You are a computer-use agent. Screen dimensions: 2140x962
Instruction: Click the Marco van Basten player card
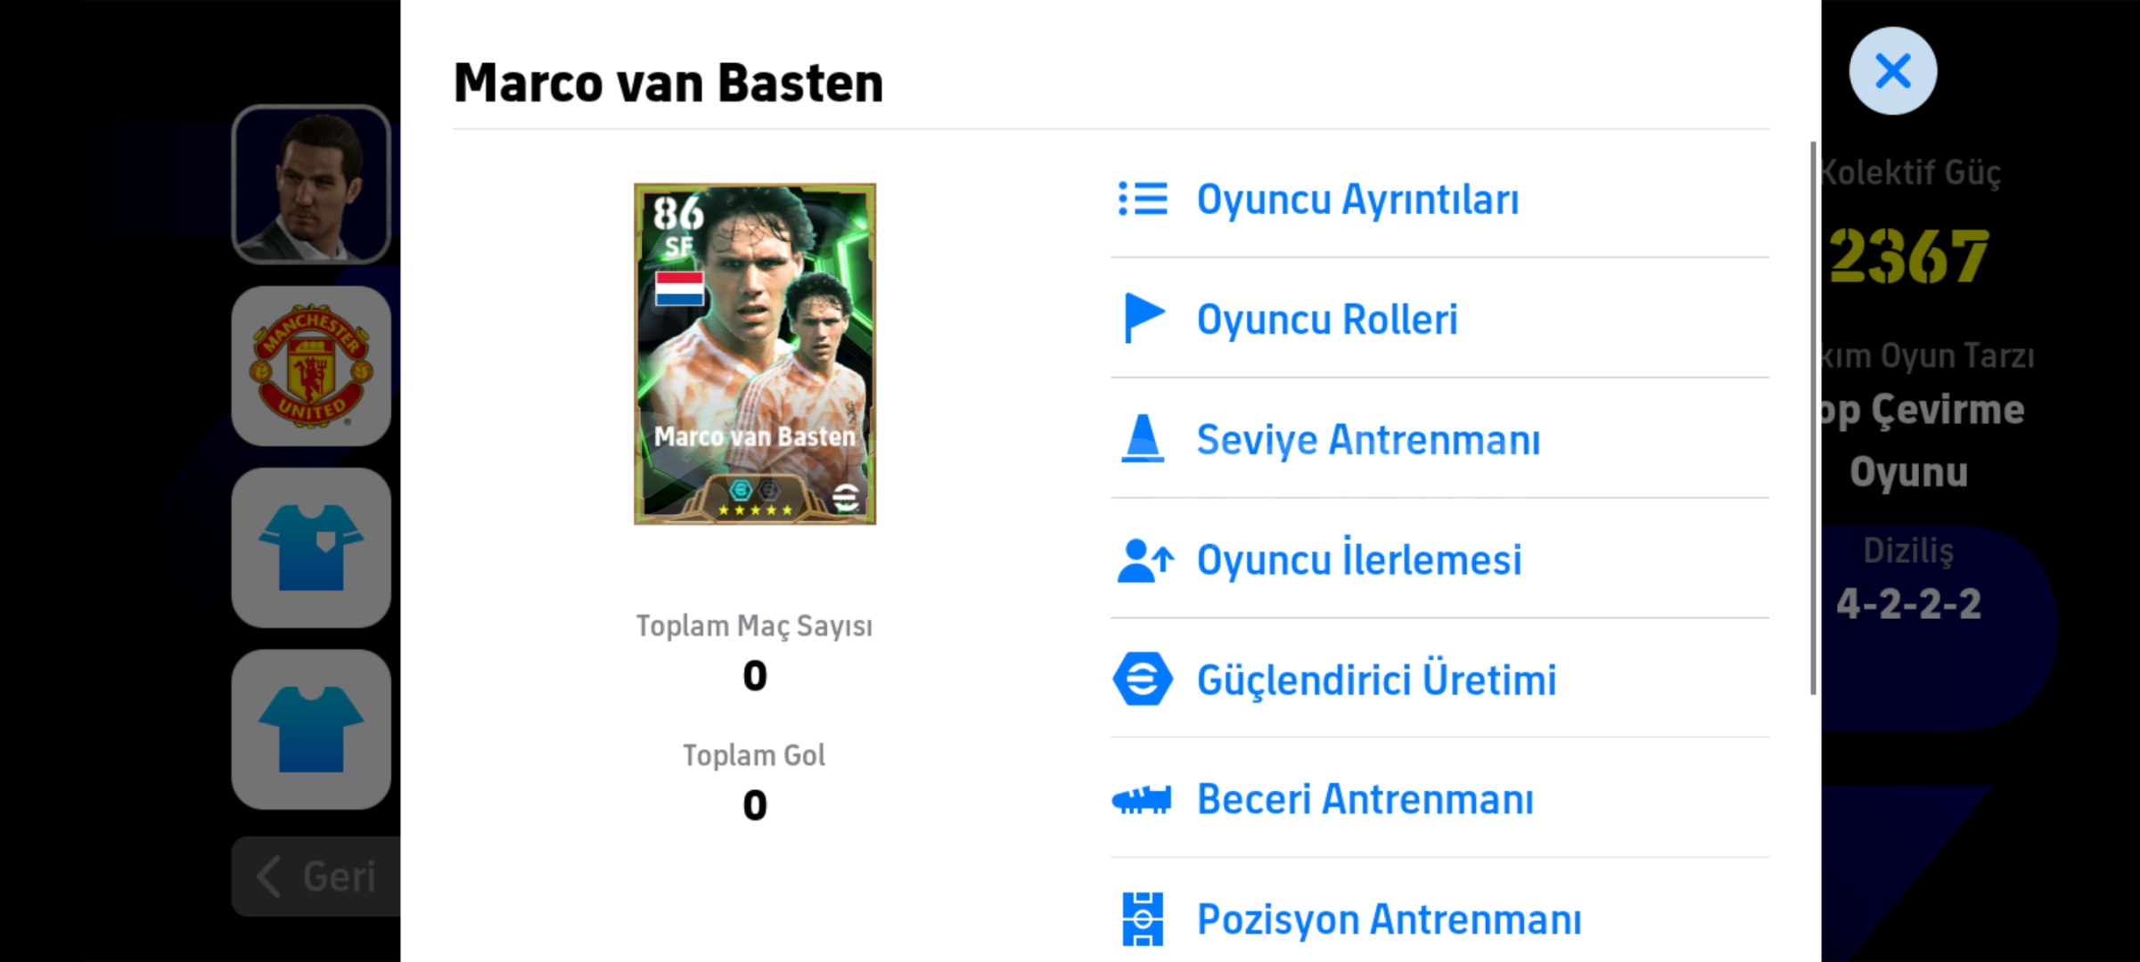click(755, 354)
